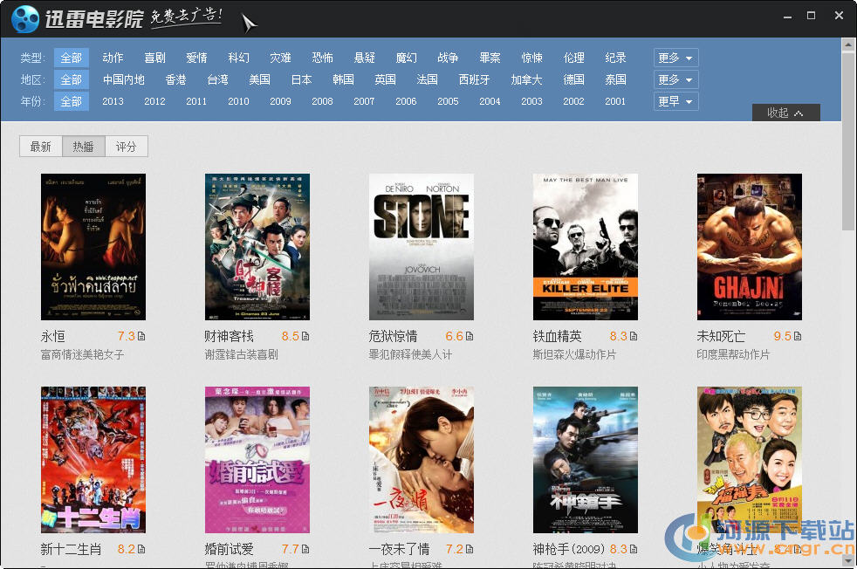Click the detail icon beside 铁血精英's 8.3 rating
The width and height of the screenshot is (857, 569).
(634, 336)
